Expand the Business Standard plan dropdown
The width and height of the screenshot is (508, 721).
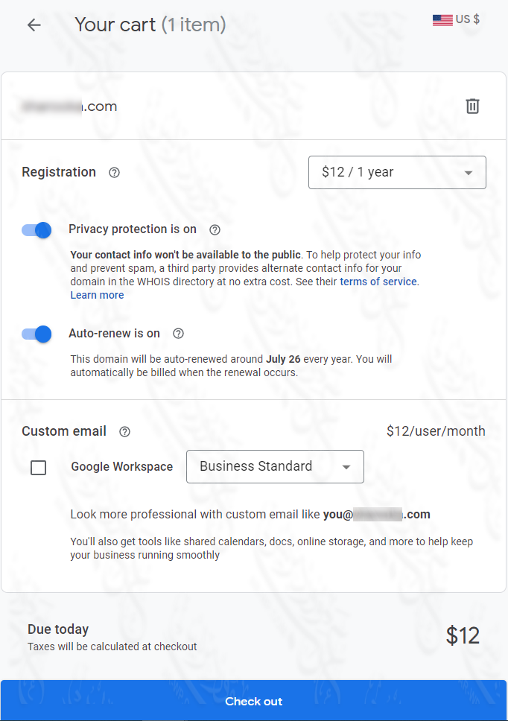[275, 467]
